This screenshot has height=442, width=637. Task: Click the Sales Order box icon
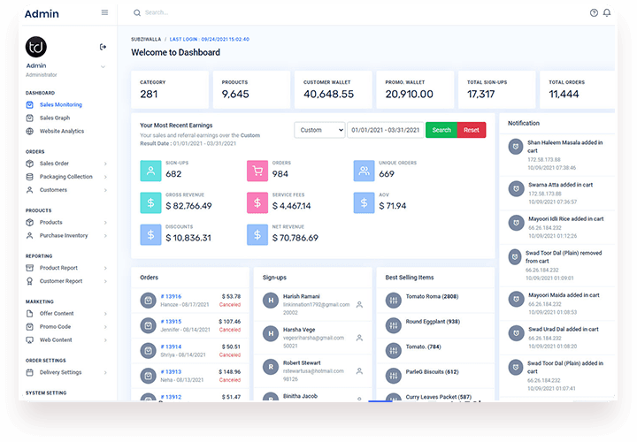coord(30,164)
